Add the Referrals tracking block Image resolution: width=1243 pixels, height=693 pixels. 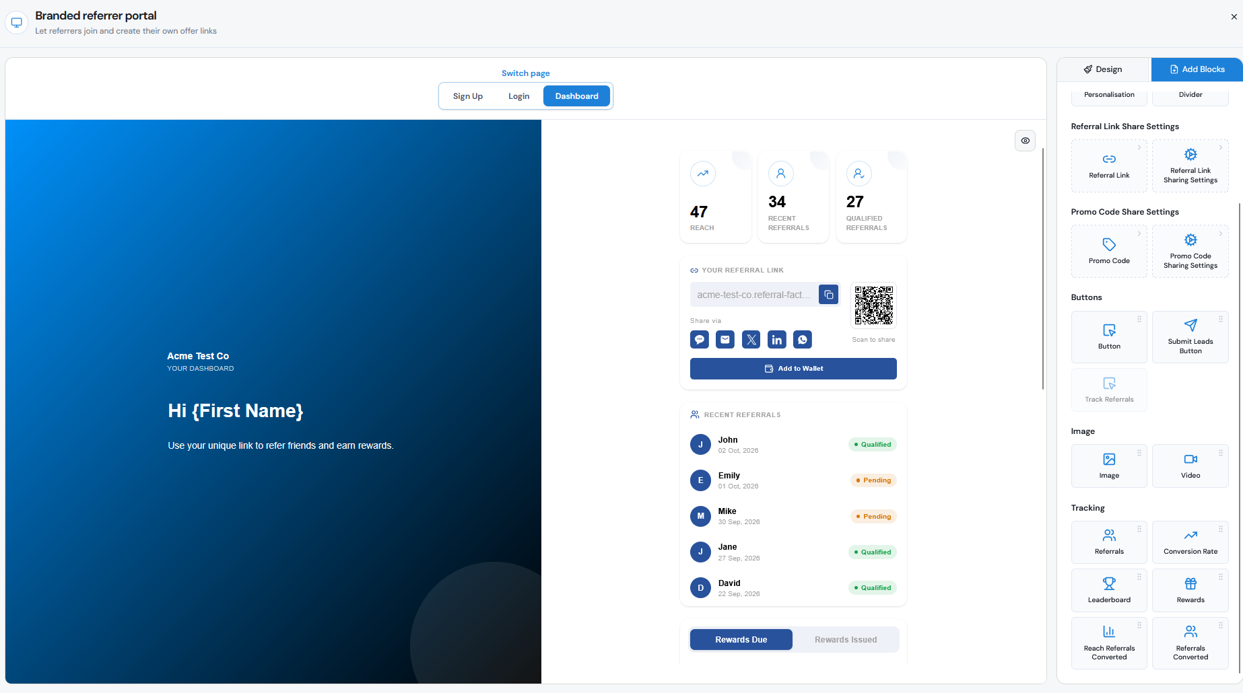click(1109, 542)
